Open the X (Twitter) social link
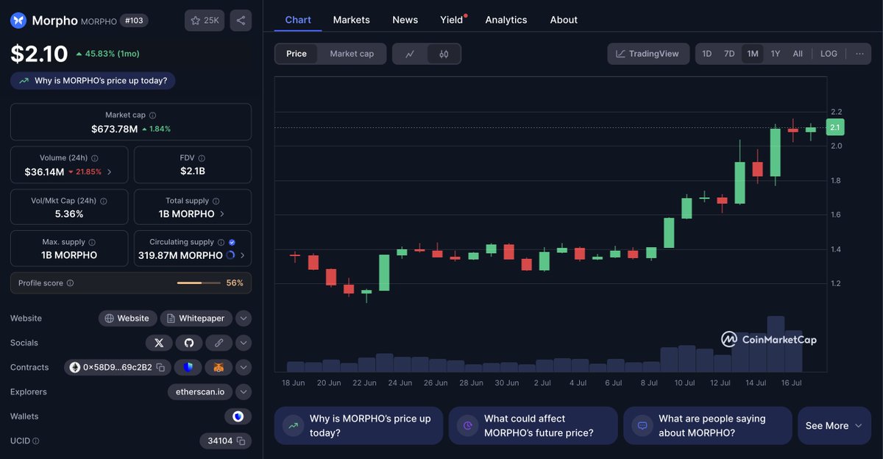The height and width of the screenshot is (459, 883). (x=159, y=343)
